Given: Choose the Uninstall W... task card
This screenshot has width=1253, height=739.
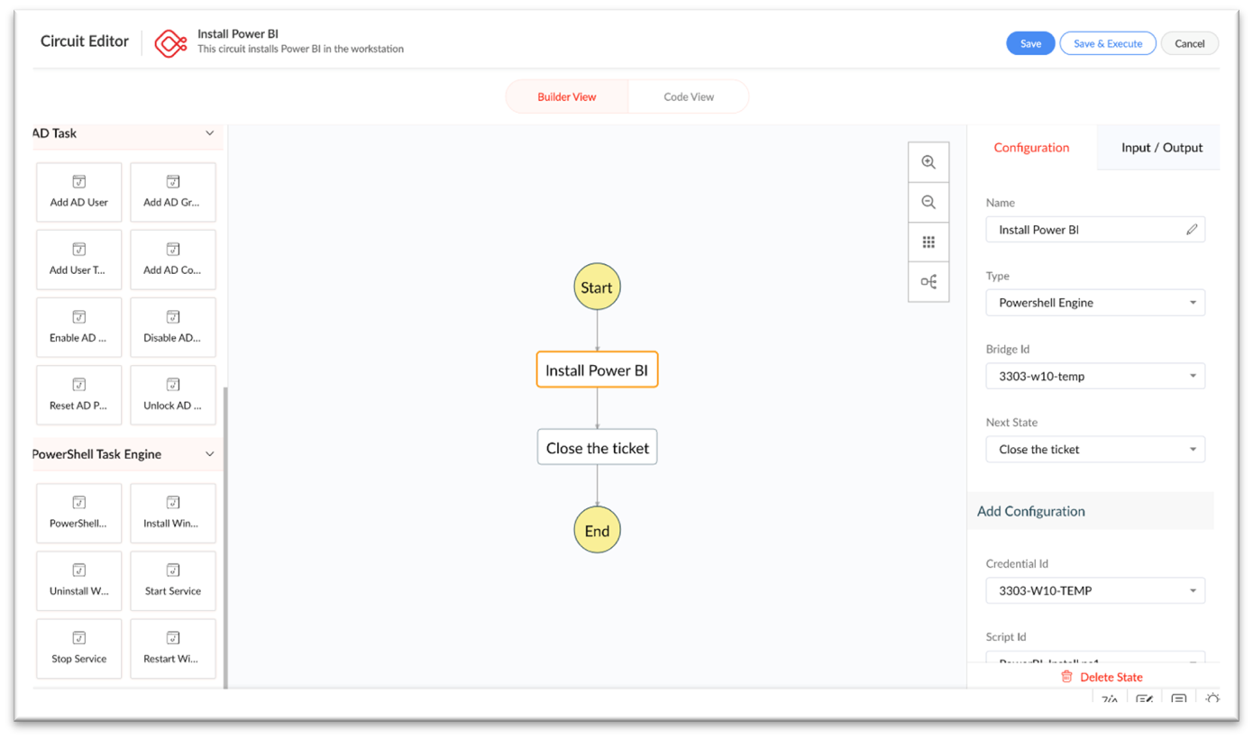Looking at the screenshot, I should click(x=79, y=581).
